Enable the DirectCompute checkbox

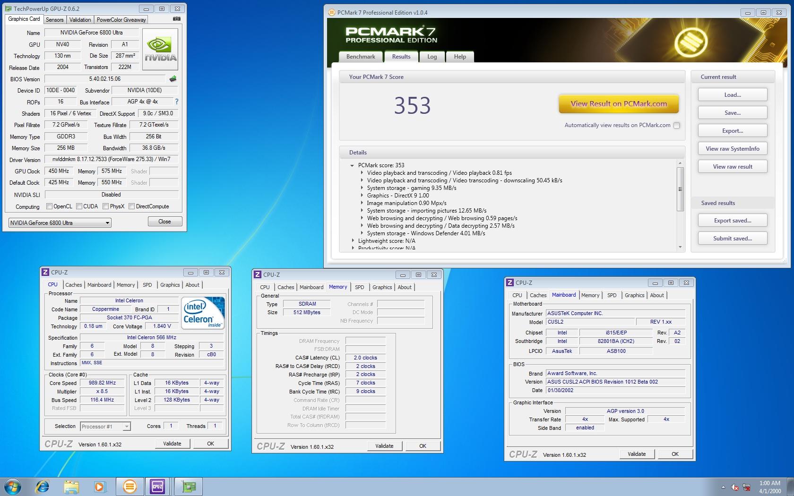(132, 206)
